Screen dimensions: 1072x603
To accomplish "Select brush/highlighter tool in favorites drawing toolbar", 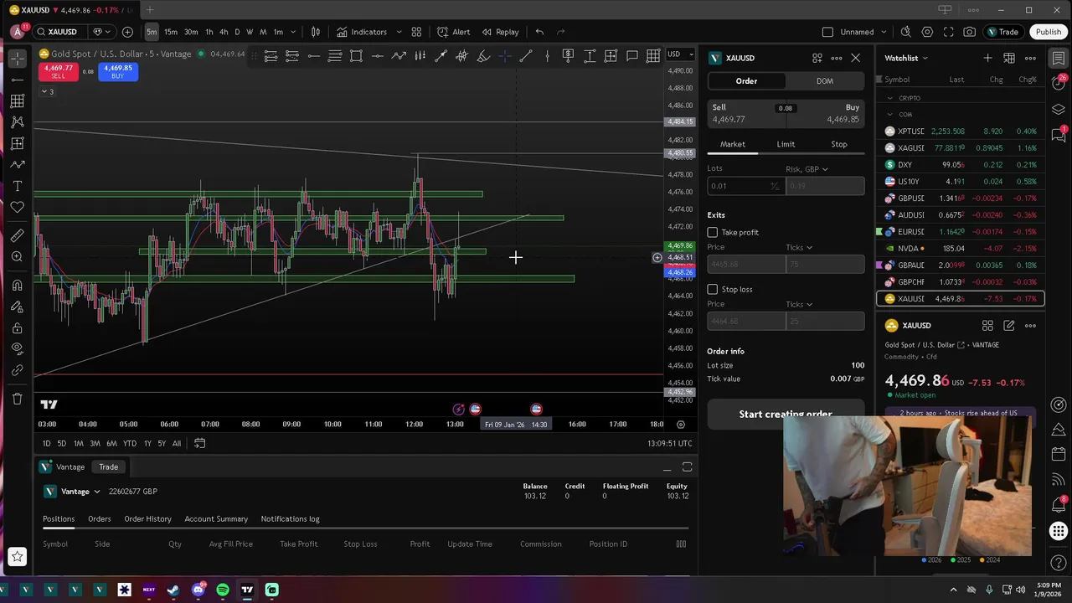I will point(483,56).
